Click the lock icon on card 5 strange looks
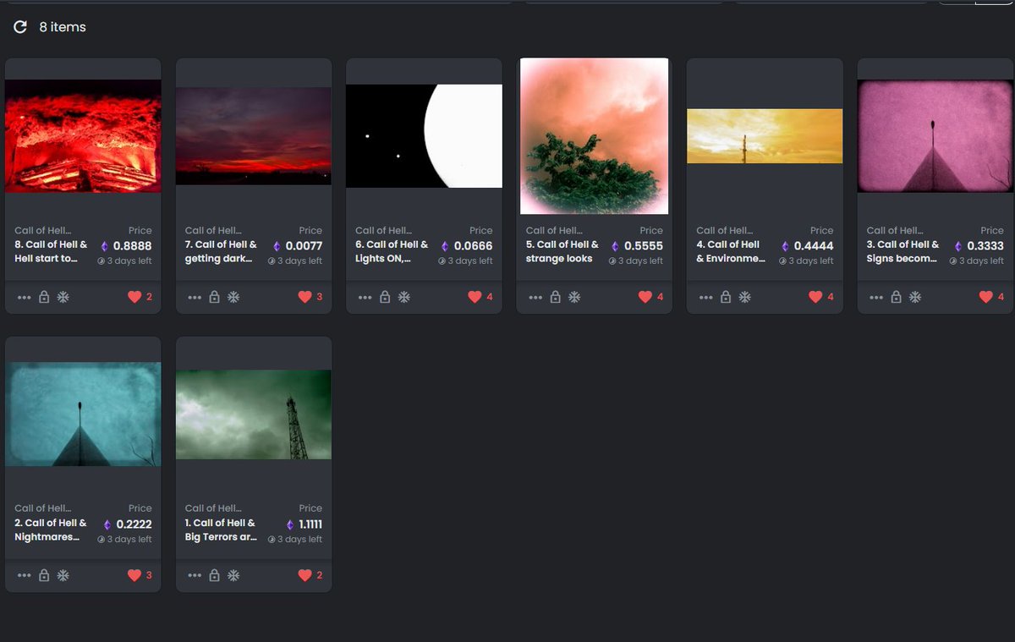This screenshot has height=642, width=1015. pyautogui.click(x=556, y=297)
